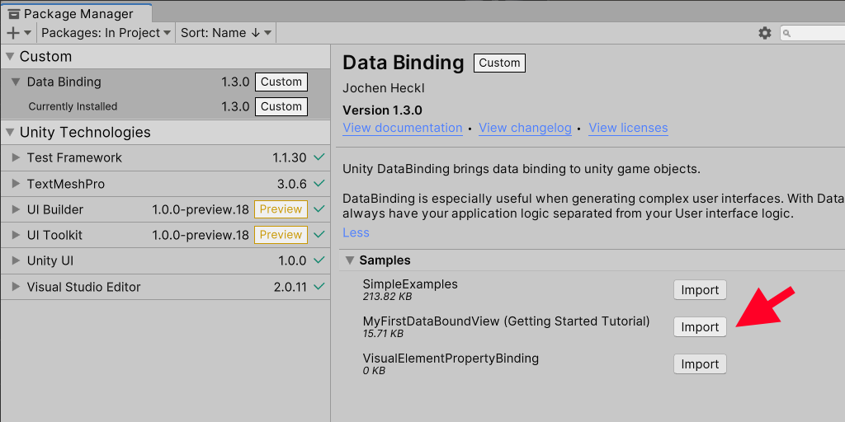Select the Currently Installed version row
The image size is (845, 422).
(x=165, y=106)
